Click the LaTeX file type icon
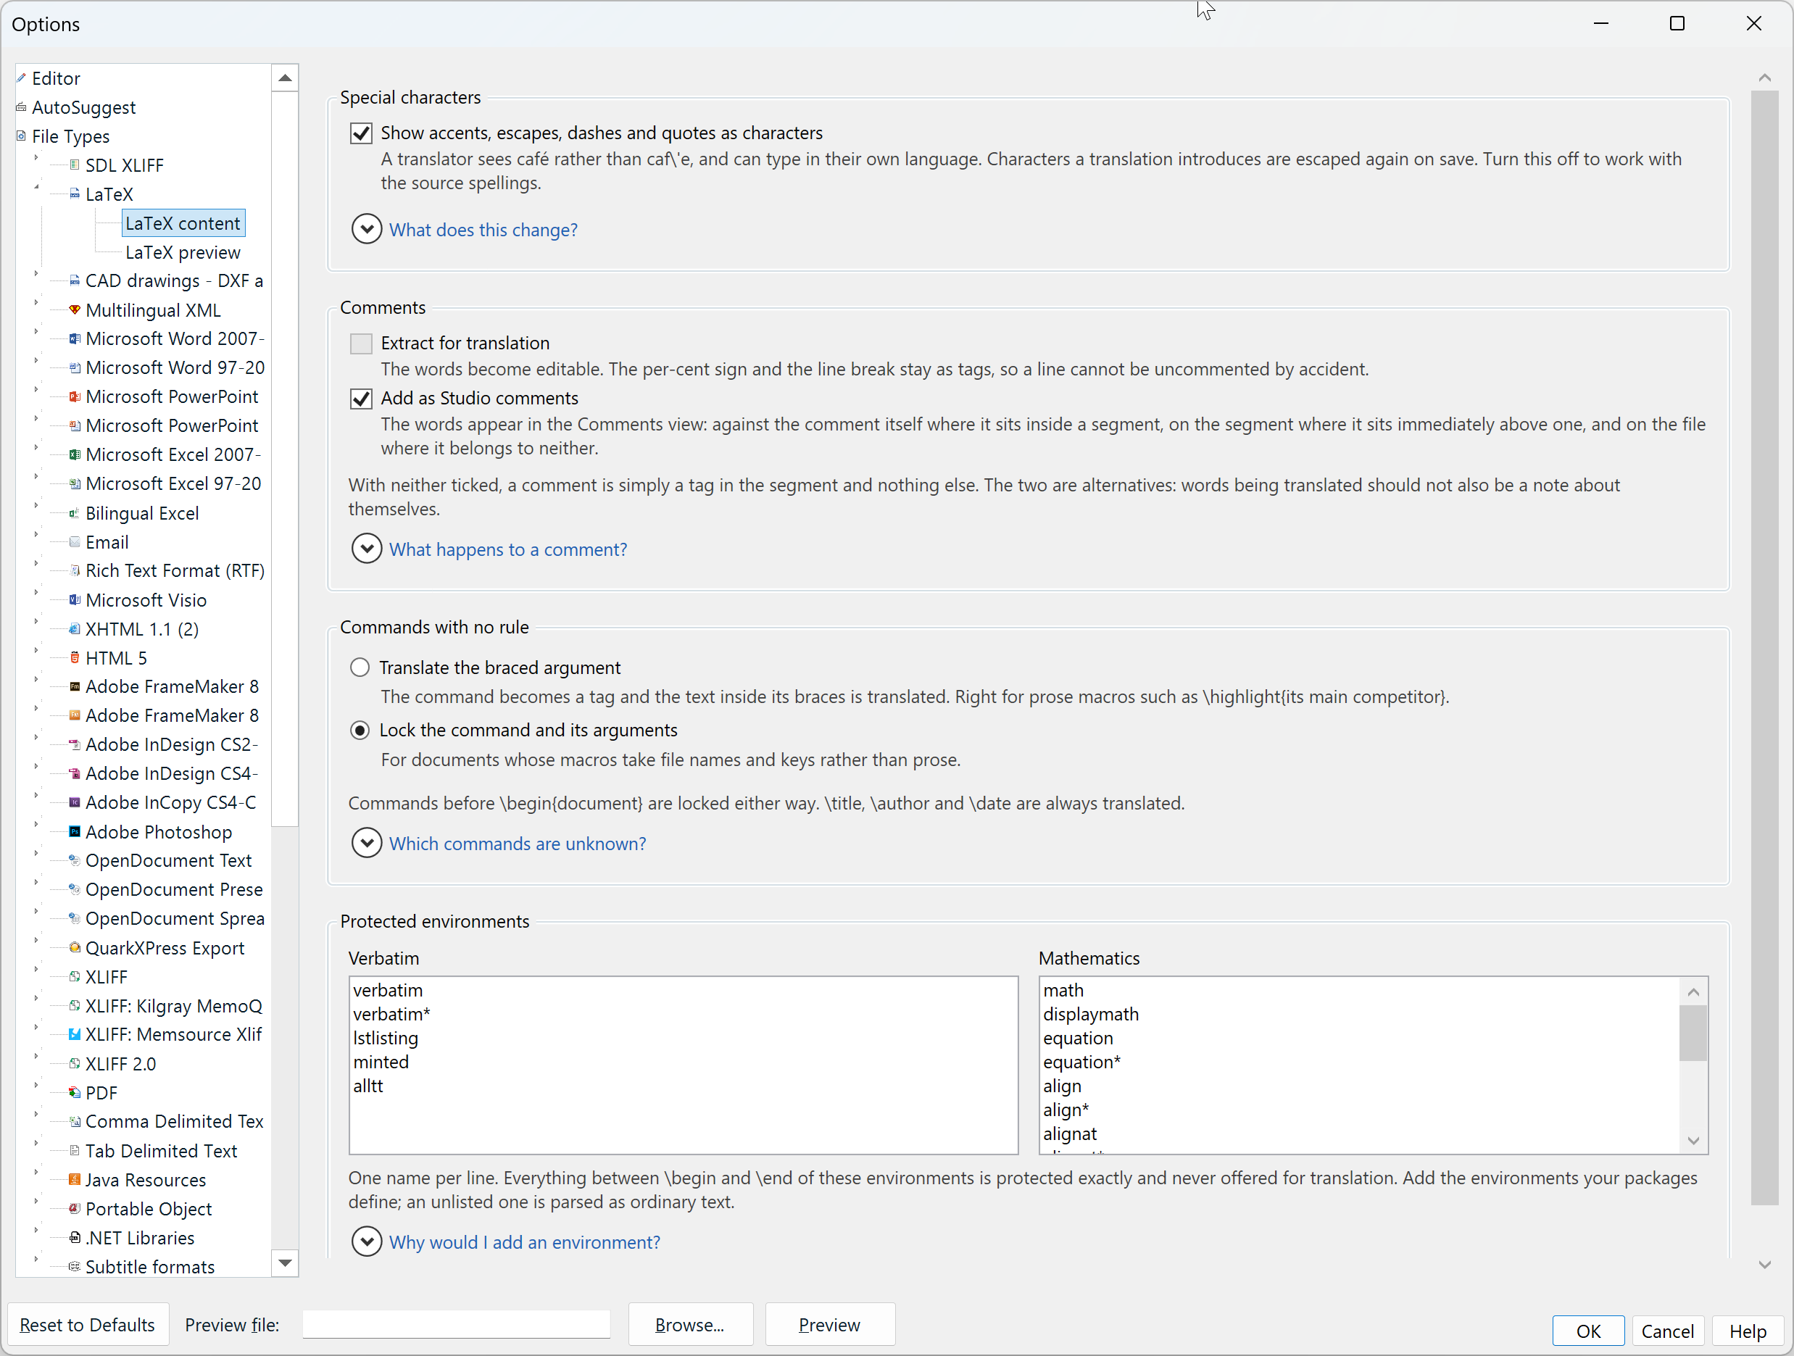This screenshot has width=1794, height=1356. point(75,195)
